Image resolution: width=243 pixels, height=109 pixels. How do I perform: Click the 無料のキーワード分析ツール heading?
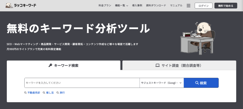click(x=78, y=29)
